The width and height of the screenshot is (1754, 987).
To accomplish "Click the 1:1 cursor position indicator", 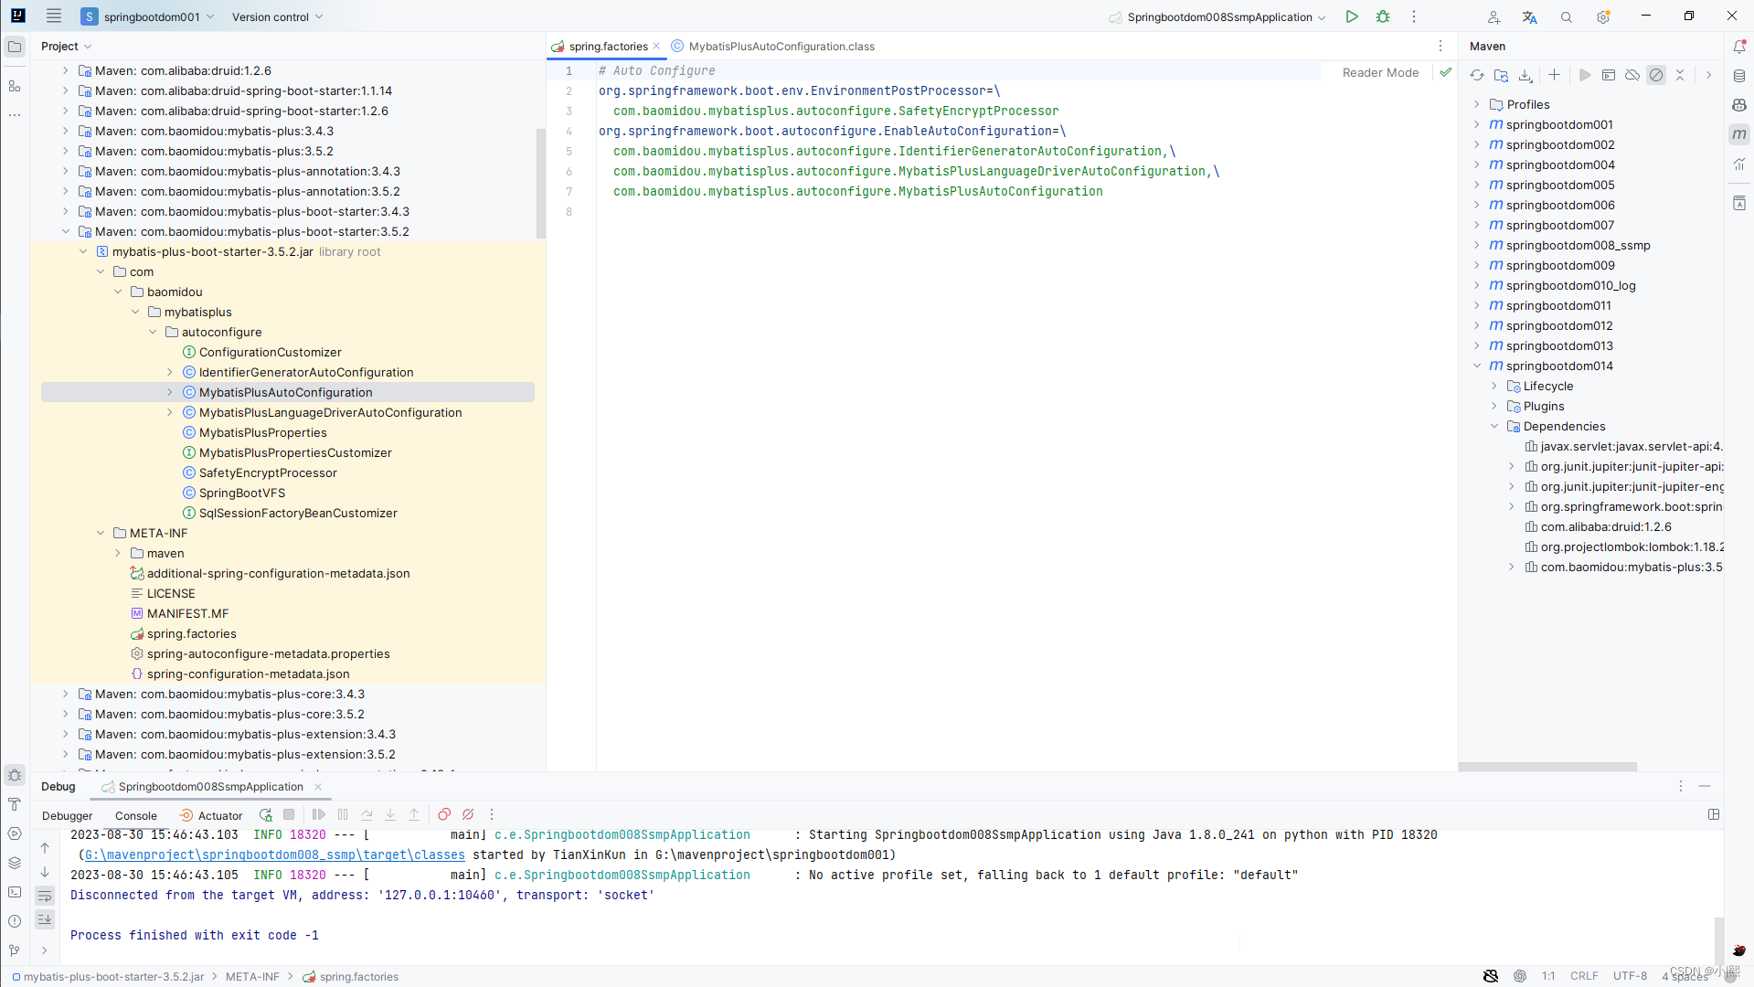I will click(x=1548, y=976).
